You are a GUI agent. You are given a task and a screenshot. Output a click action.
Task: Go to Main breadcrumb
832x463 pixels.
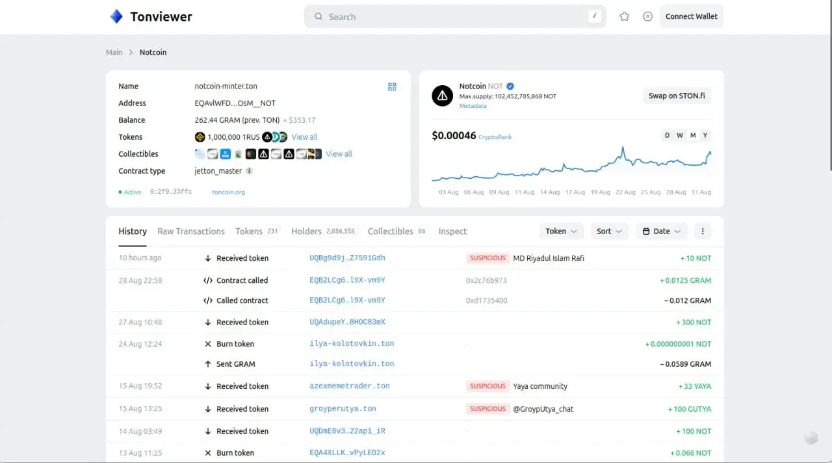(x=114, y=53)
